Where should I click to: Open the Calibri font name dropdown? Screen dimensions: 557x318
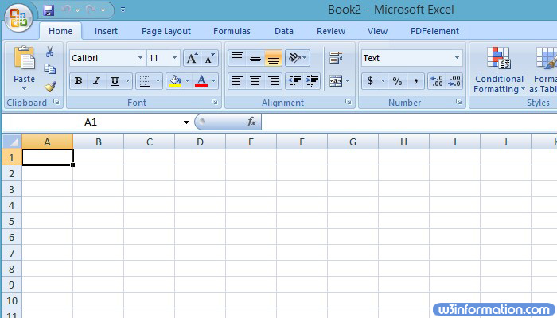tap(141, 58)
